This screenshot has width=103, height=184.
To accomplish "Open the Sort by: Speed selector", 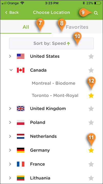I will coord(51,43).
